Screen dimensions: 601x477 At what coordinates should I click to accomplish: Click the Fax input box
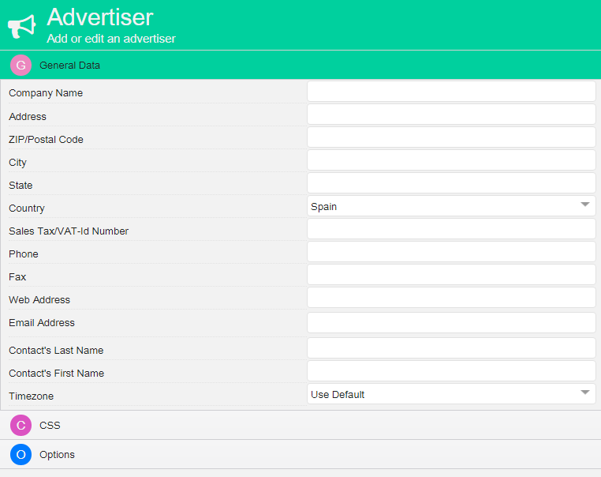[x=450, y=275]
